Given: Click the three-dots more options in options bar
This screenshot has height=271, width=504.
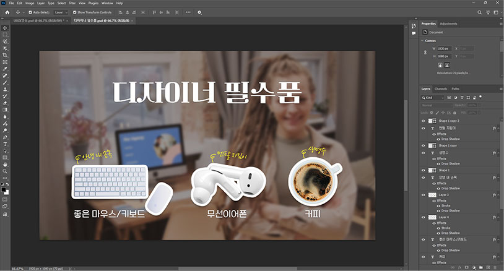Looking at the screenshot, I should tap(188, 12).
